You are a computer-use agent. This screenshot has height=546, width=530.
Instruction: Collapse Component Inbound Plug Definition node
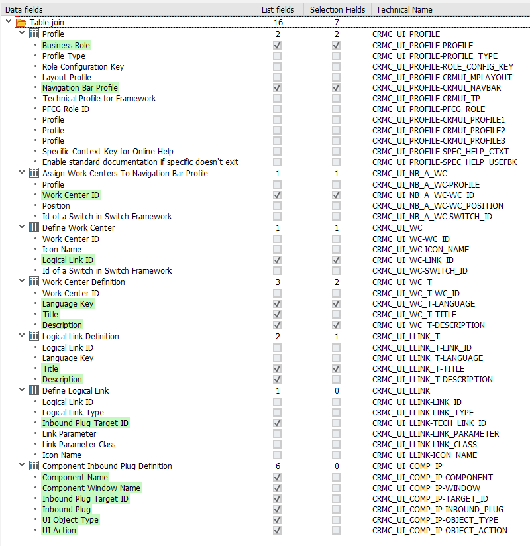click(22, 465)
